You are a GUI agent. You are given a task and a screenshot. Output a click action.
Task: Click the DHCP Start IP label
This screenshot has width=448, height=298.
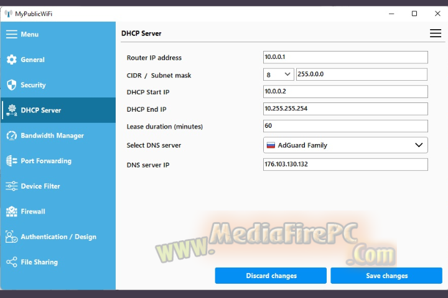tap(148, 92)
